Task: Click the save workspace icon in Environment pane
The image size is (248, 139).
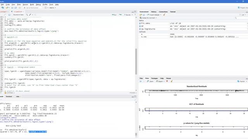Action: coord(144,15)
